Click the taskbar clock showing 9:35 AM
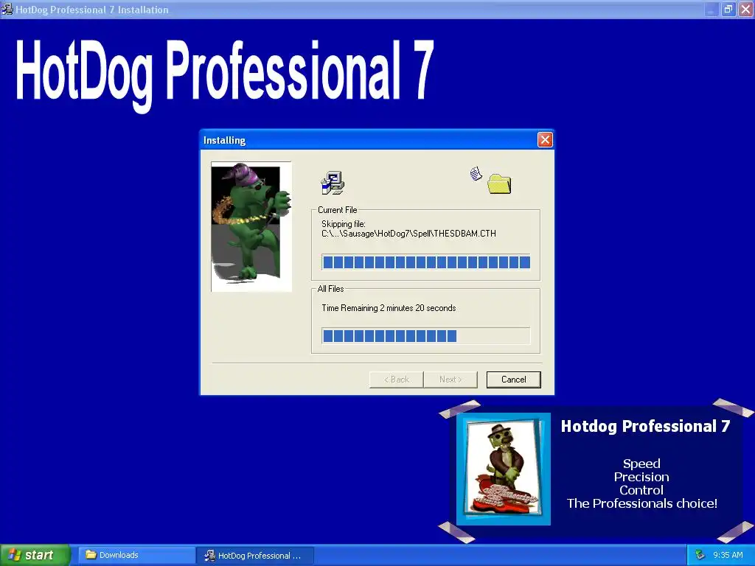 [x=728, y=555]
